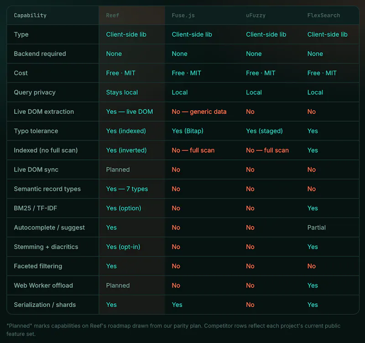Click the 'Yes (opt-in)' cell
Image resolution: width=365 pixels, height=343 pixels.
123,246
